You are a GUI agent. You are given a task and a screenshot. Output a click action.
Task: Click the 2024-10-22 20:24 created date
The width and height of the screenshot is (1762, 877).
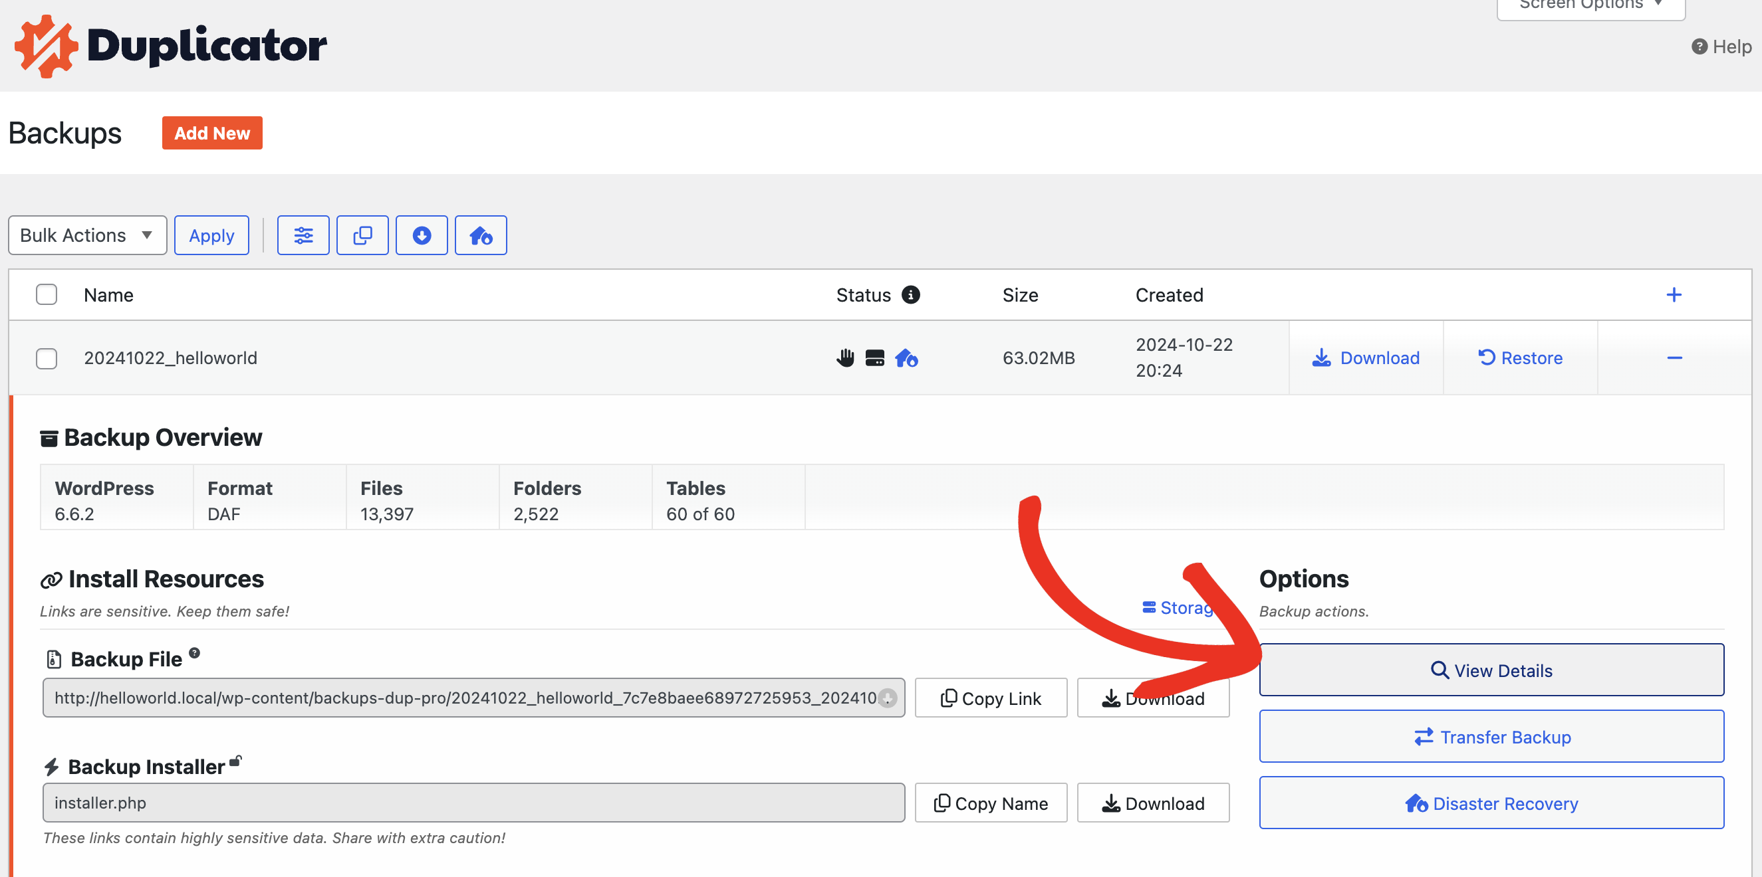pos(1184,357)
